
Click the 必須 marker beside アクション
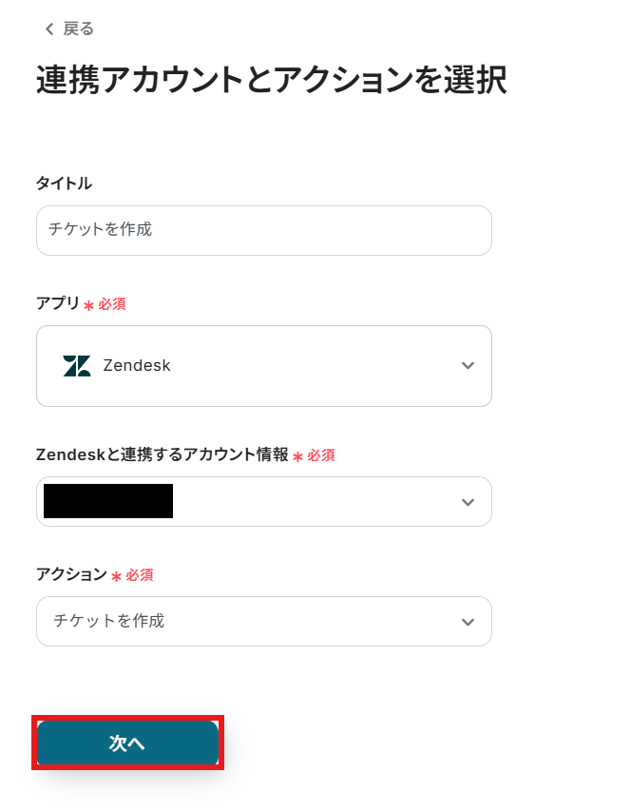point(140,575)
